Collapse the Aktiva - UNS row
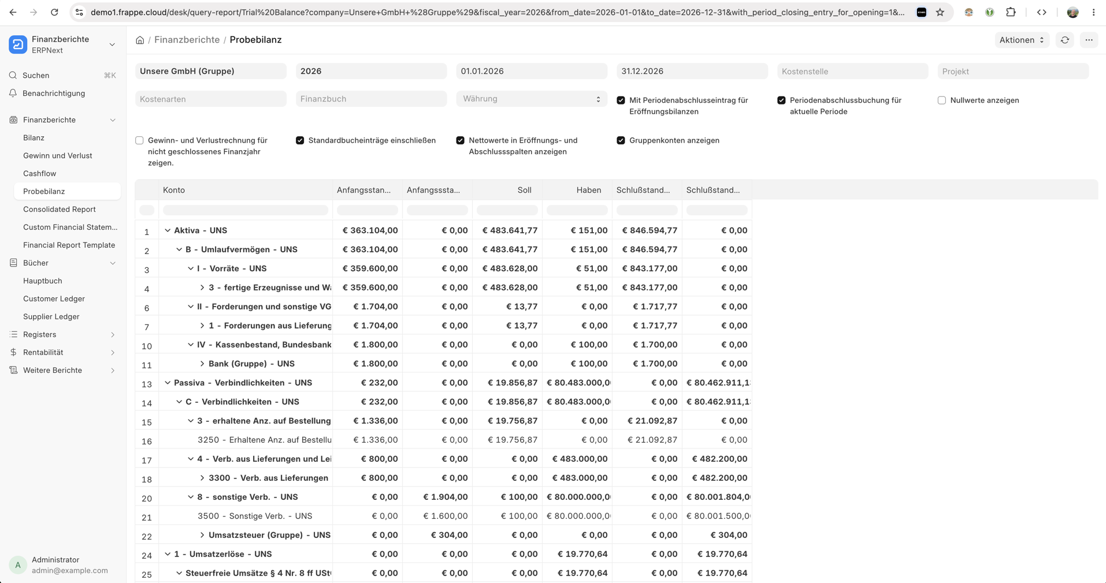Screen dimensions: 1106x583 (168, 230)
